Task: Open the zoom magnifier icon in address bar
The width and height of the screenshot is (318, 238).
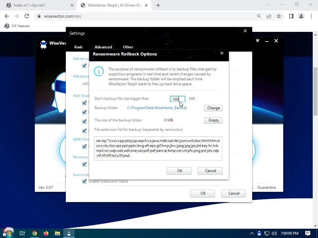Action: [259, 16]
